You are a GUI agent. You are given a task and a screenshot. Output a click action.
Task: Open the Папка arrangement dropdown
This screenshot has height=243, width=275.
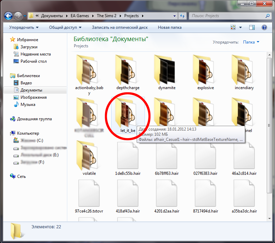tap(251, 42)
